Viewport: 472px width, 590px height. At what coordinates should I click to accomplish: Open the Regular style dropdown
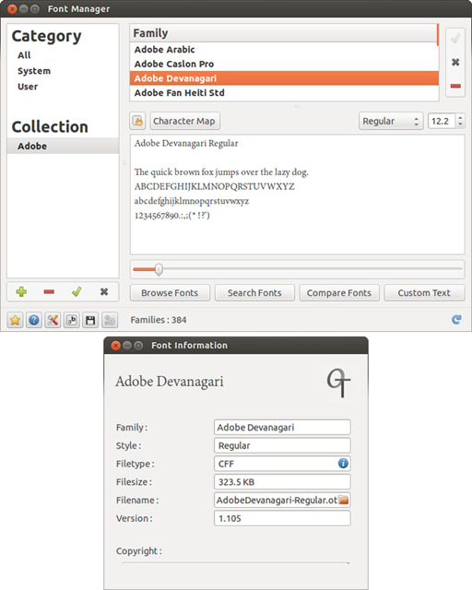391,121
